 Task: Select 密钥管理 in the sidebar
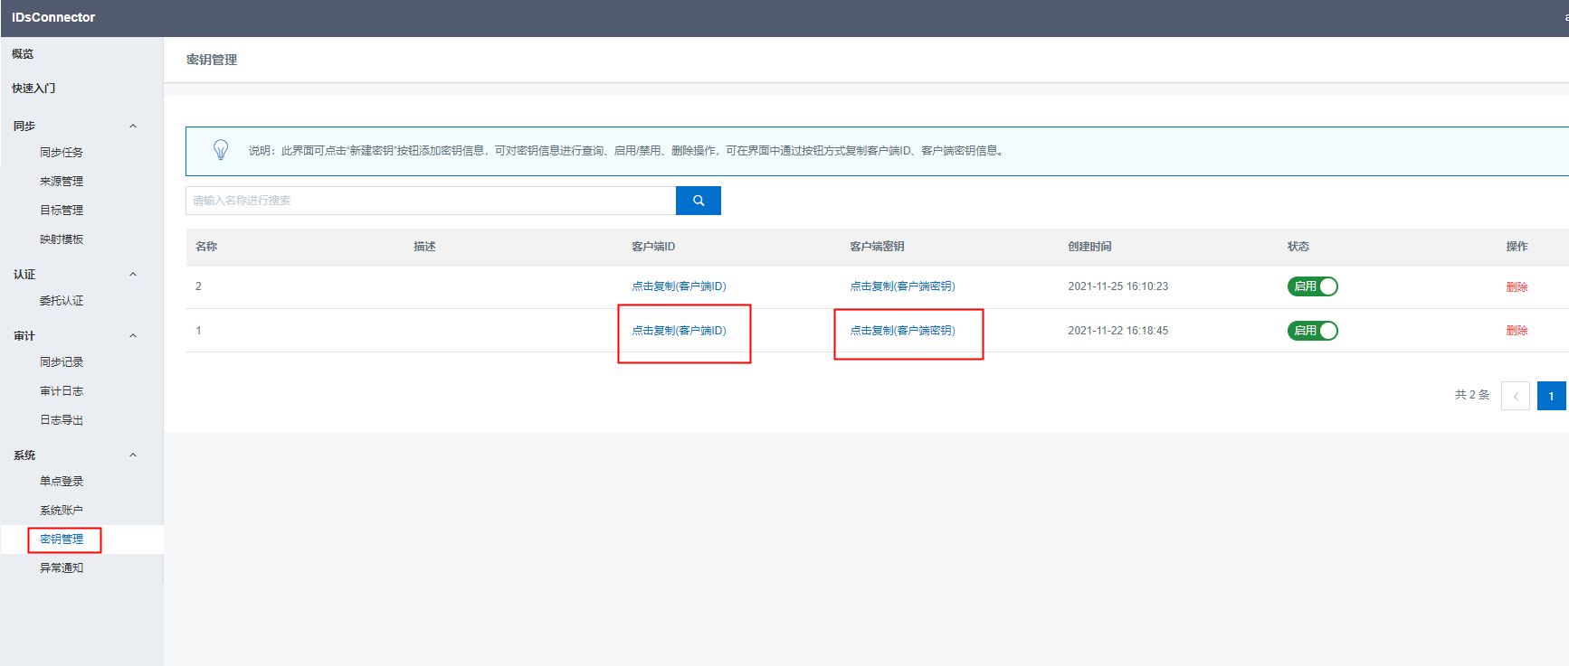click(62, 539)
